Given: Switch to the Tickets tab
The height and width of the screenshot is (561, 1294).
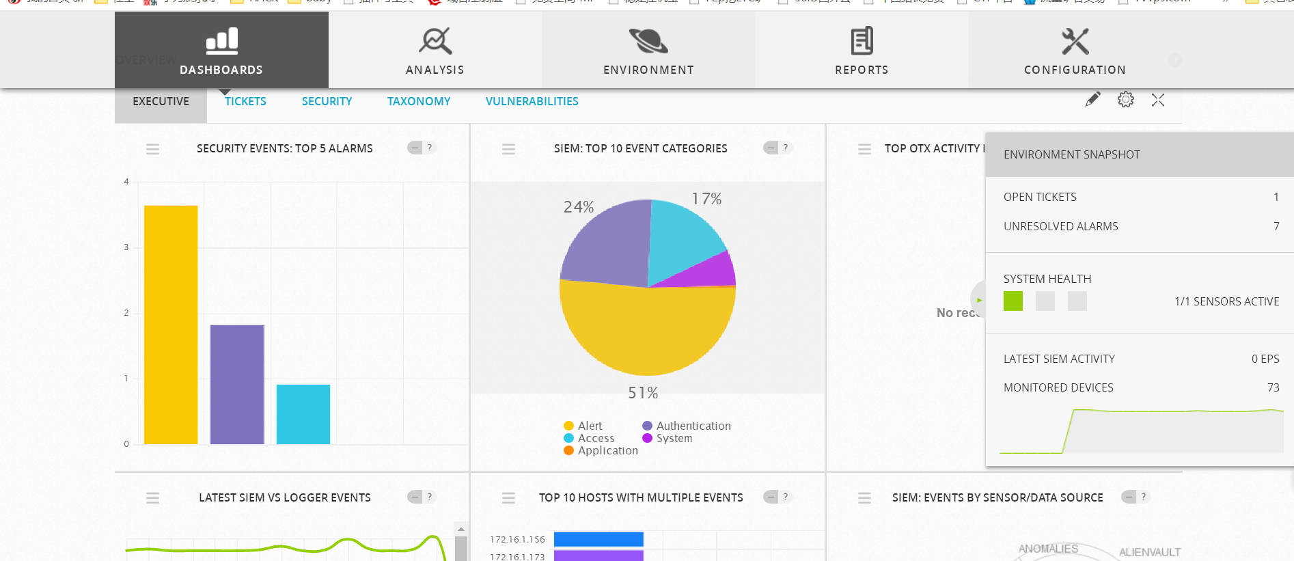Looking at the screenshot, I should coord(245,102).
